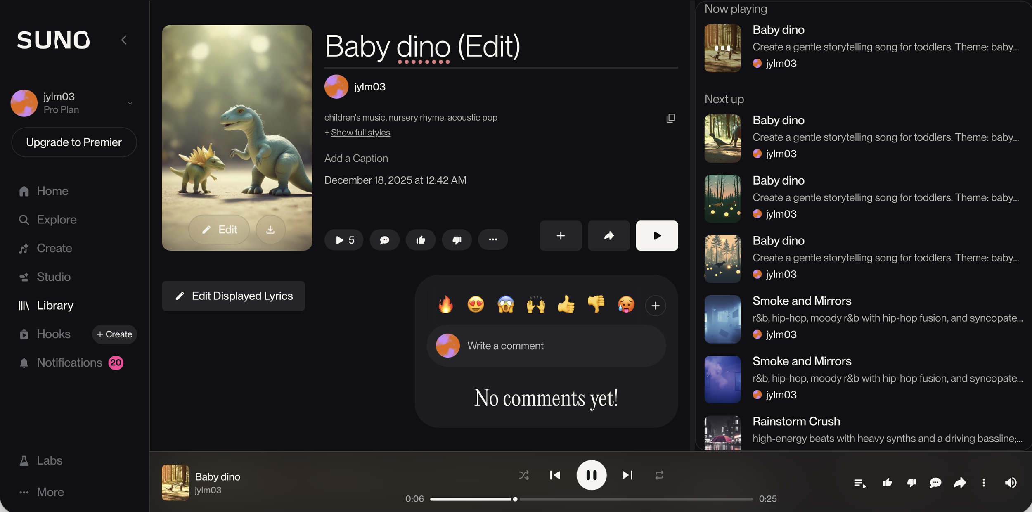The width and height of the screenshot is (1032, 512).
Task: Open the queue list icon in player bar
Action: click(860, 483)
